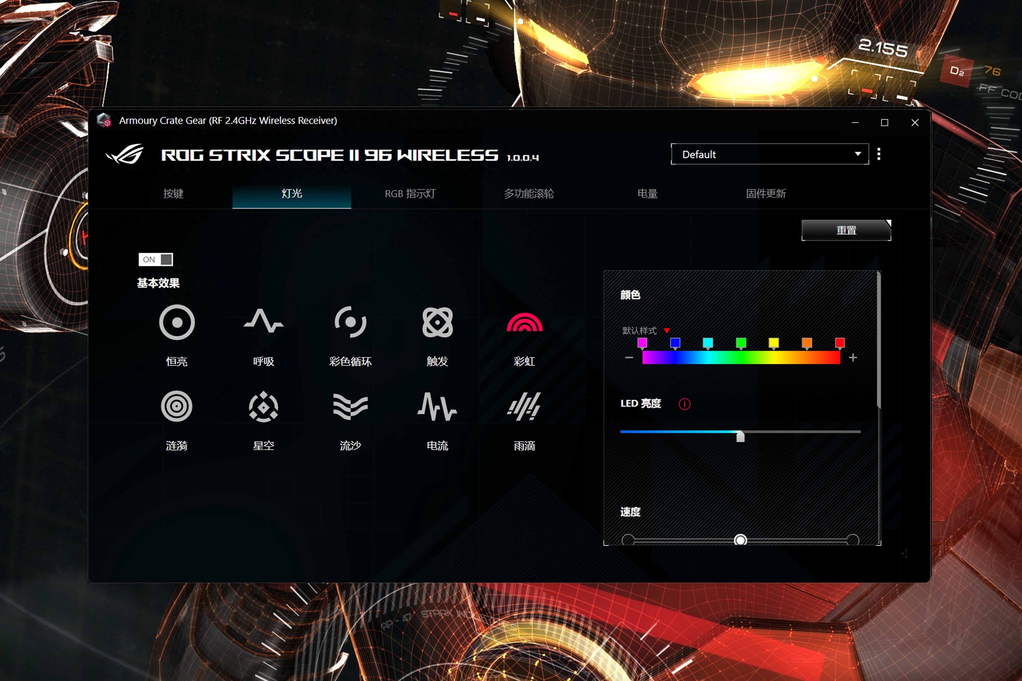1022x681 pixels.
Task: Select the 雨滴 rain drop effect icon
Action: tap(524, 406)
